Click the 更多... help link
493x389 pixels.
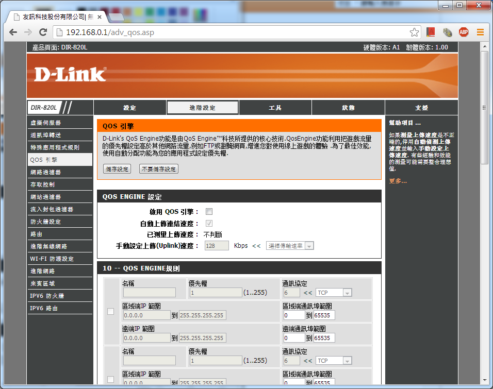398,181
